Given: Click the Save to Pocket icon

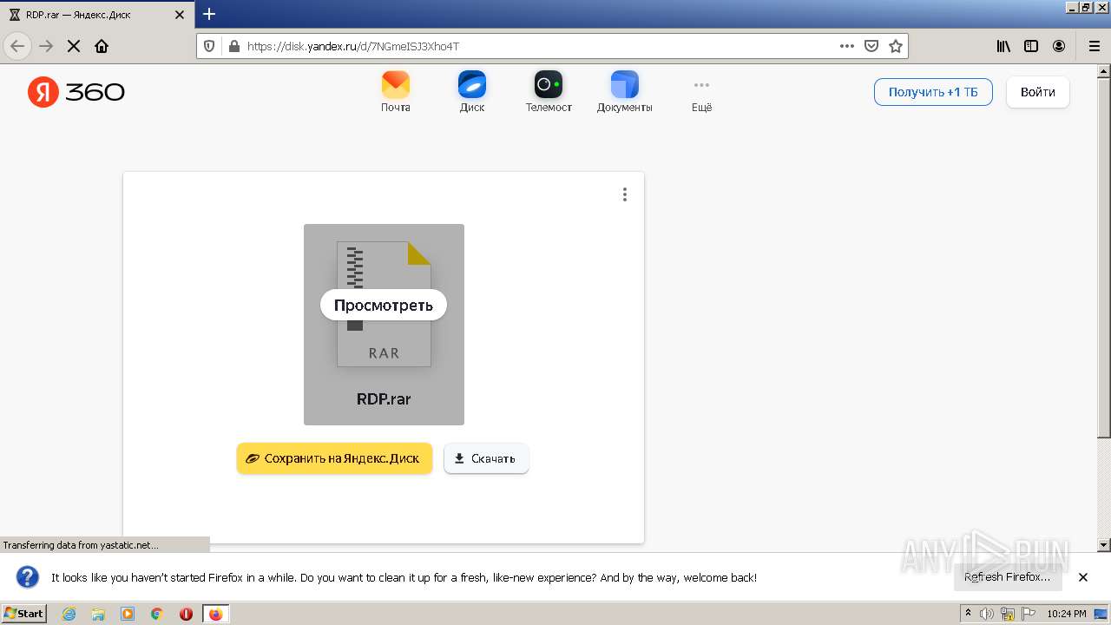Looking at the screenshot, I should tap(871, 46).
